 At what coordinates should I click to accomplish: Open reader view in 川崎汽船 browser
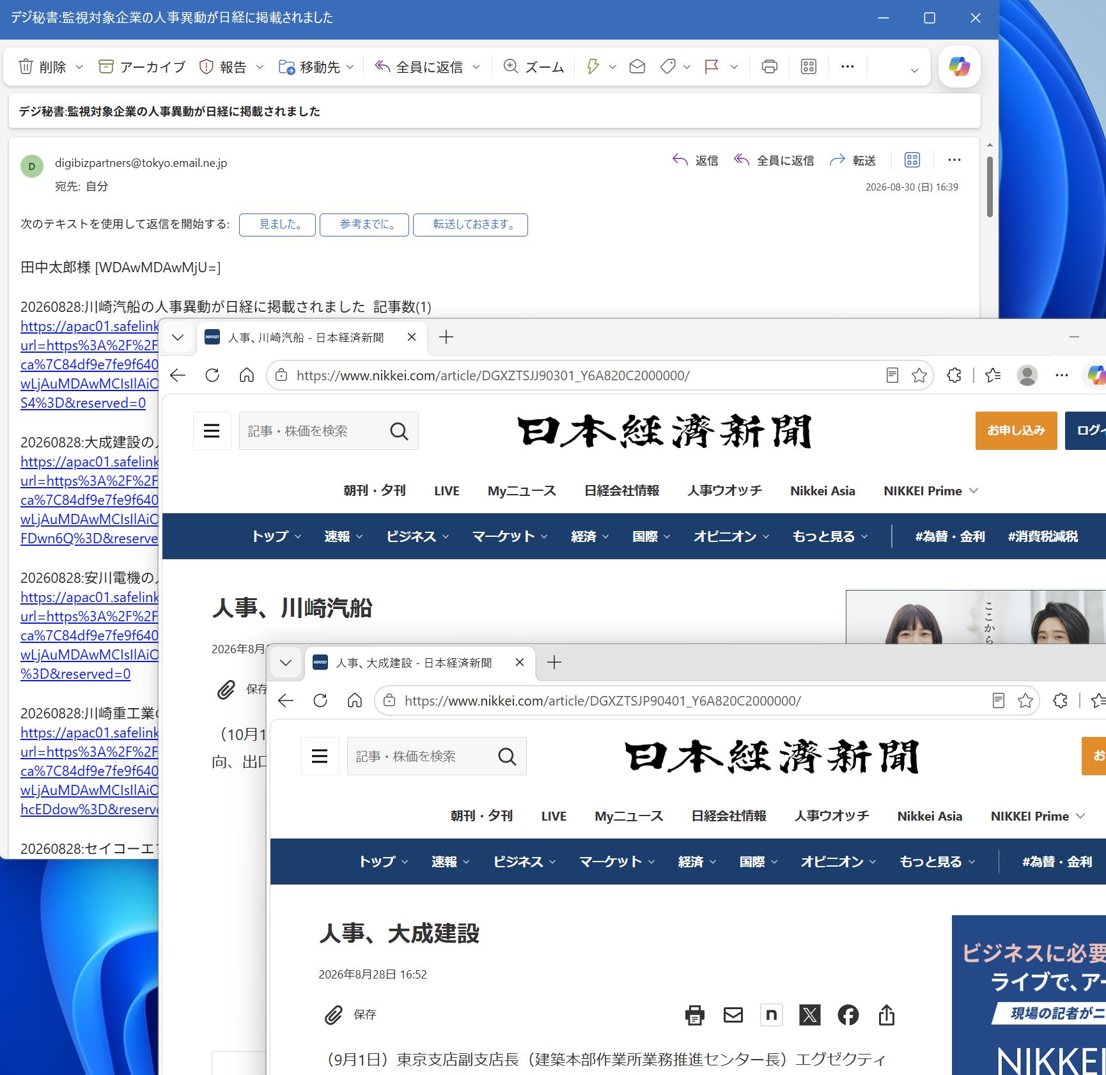(x=892, y=375)
